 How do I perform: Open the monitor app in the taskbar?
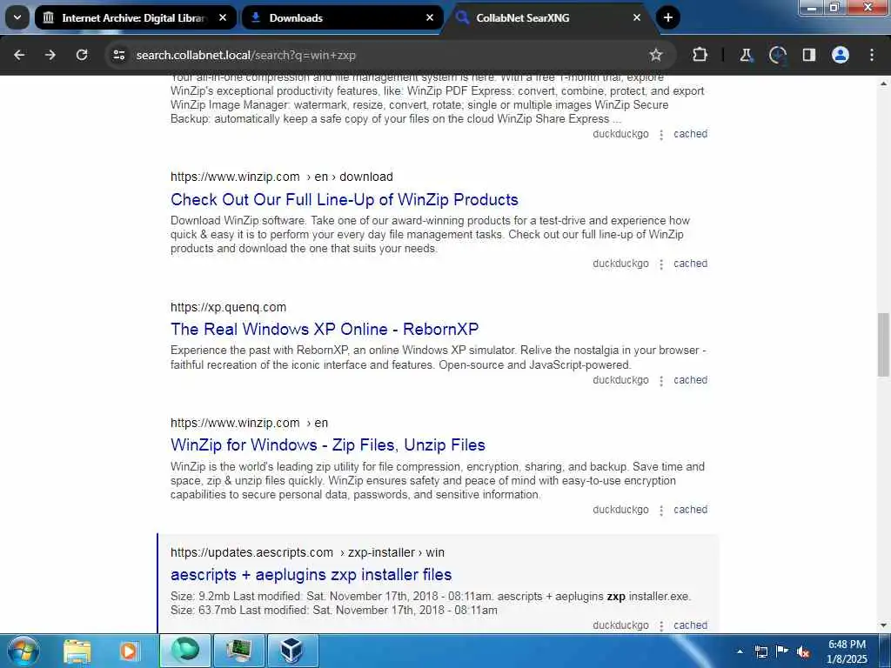pos(238,651)
